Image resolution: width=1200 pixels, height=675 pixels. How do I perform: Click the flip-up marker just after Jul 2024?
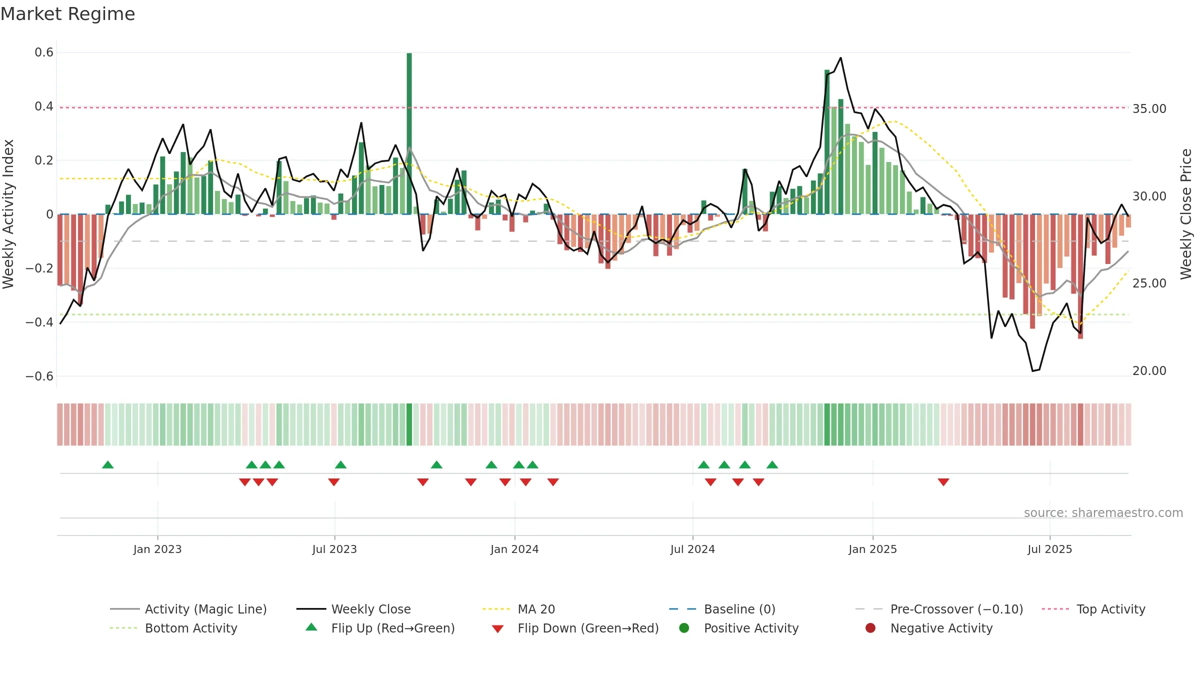coord(703,464)
